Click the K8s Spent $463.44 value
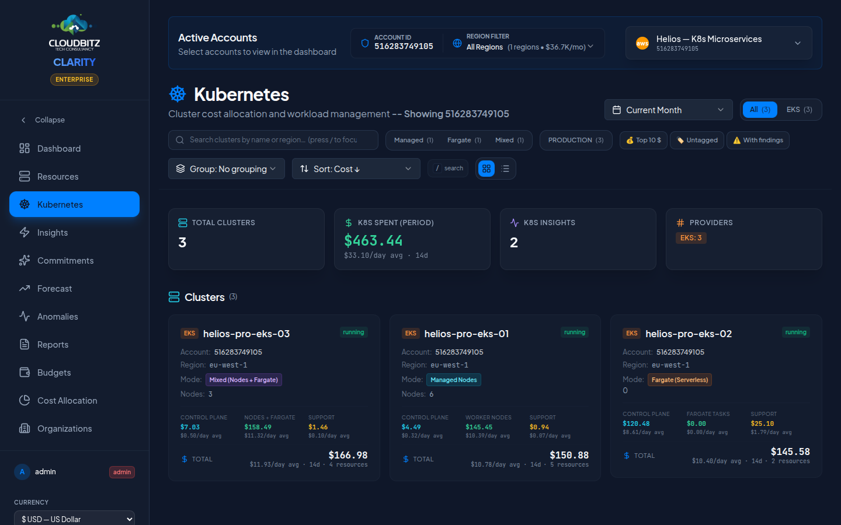841x525 pixels. [x=373, y=240]
